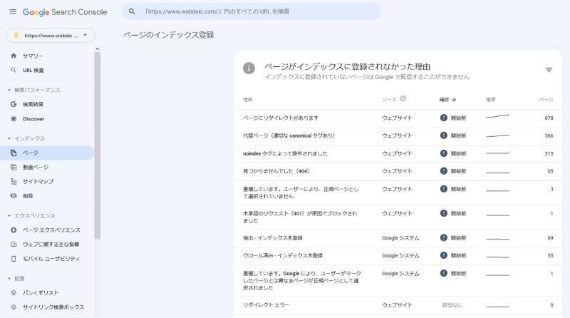Click the ページ エクスペリエンス plus-circle icon

[x=14, y=230]
